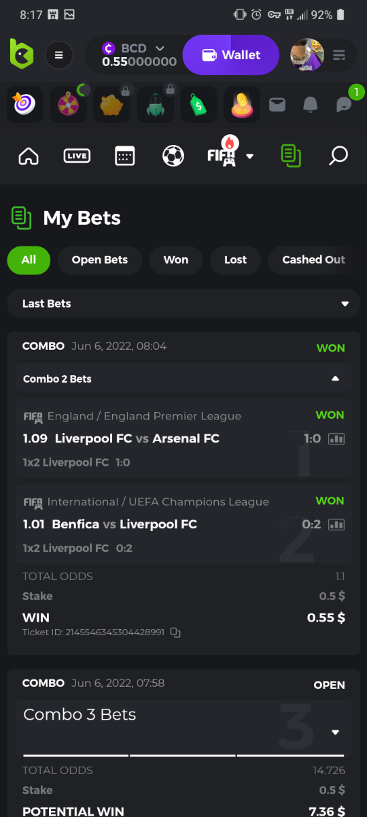Tap the lucky spin wheel icon
This screenshot has width=367, height=817.
(x=68, y=104)
